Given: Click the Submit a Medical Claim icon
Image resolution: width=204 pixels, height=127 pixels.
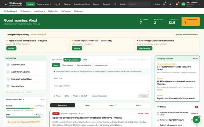Looking at the screenshot, I should click(x=8, y=79).
